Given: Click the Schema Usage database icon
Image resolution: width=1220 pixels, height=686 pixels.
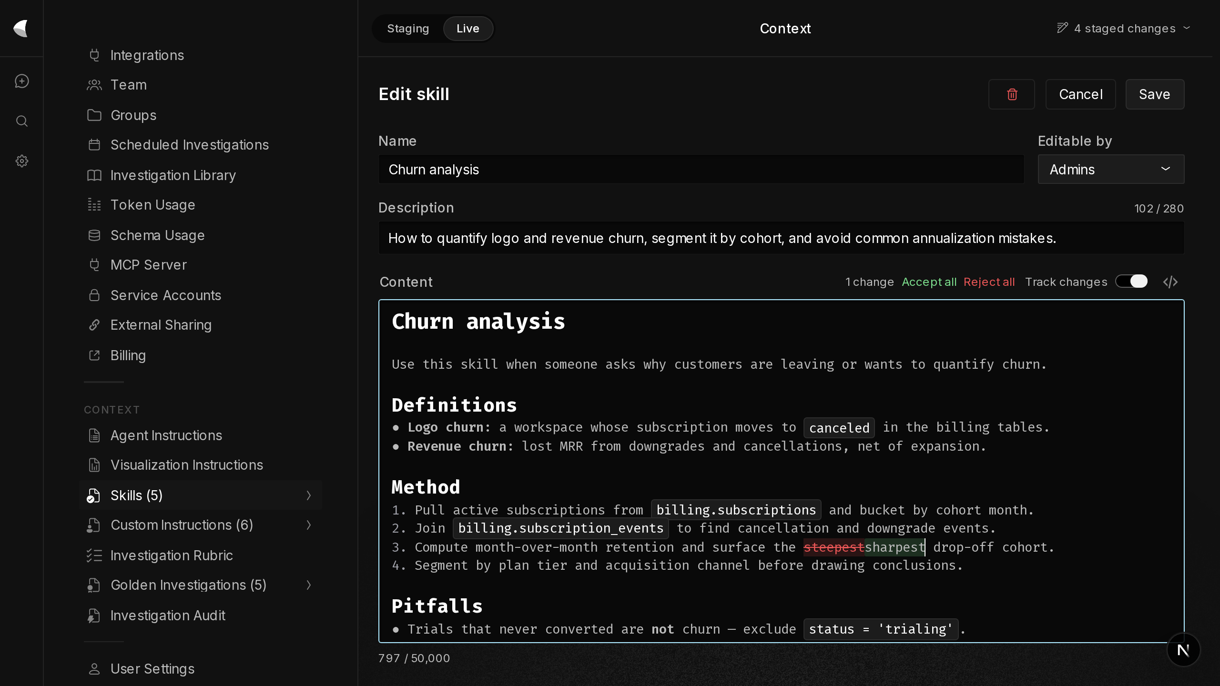Looking at the screenshot, I should 94,235.
